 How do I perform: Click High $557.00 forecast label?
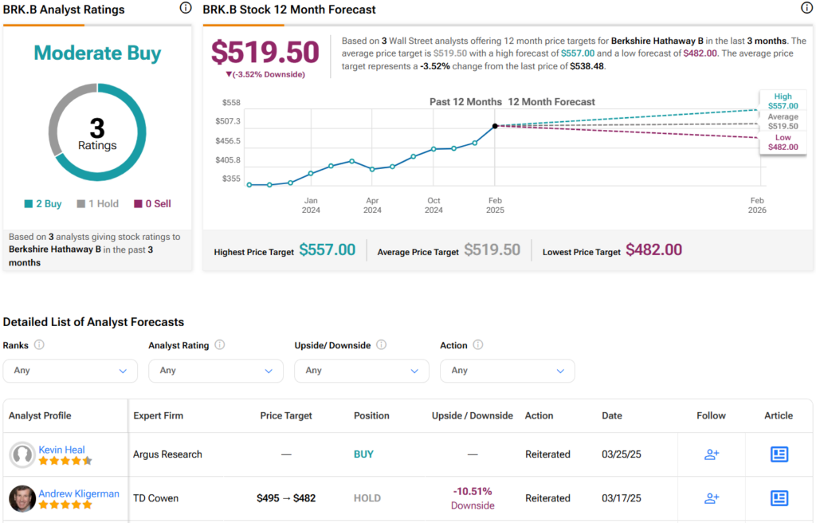(x=783, y=101)
